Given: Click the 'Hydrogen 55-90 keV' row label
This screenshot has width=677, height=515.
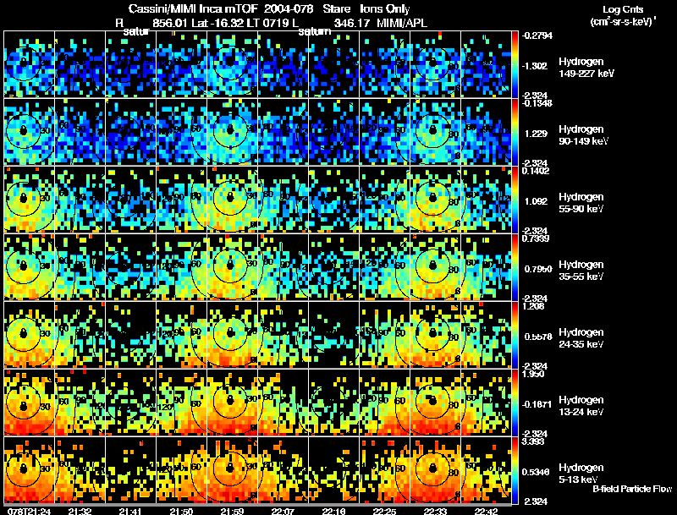Looking at the screenshot, I should pos(581,203).
